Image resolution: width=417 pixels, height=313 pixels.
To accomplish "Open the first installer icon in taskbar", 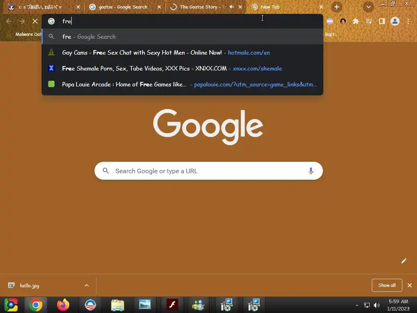I will point(227,305).
